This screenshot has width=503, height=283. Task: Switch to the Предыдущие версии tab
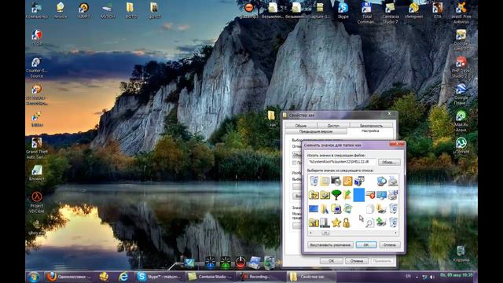(316, 131)
